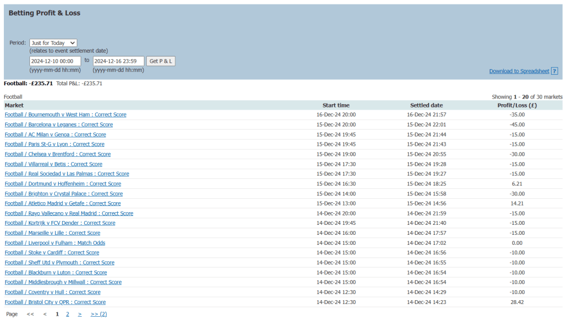
Task: View Rayo Vallecano v Real Madrid market
Action: coord(69,213)
